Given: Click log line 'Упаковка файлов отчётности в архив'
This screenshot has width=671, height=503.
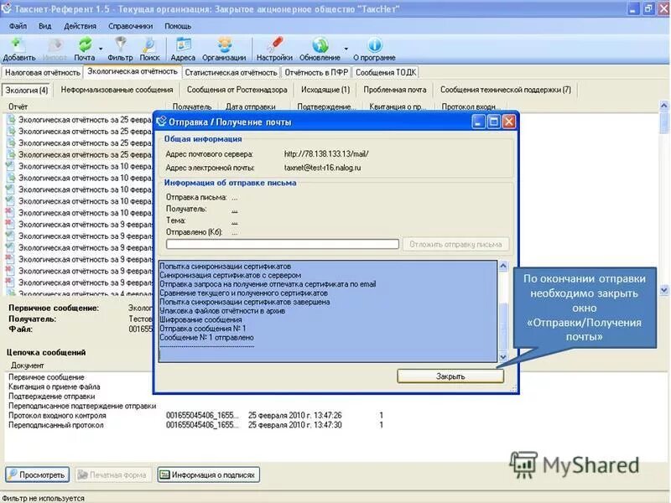Looking at the screenshot, I should pos(222,310).
